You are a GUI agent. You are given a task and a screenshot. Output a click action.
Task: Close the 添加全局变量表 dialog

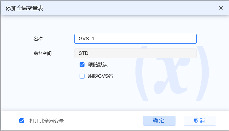click(221, 8)
